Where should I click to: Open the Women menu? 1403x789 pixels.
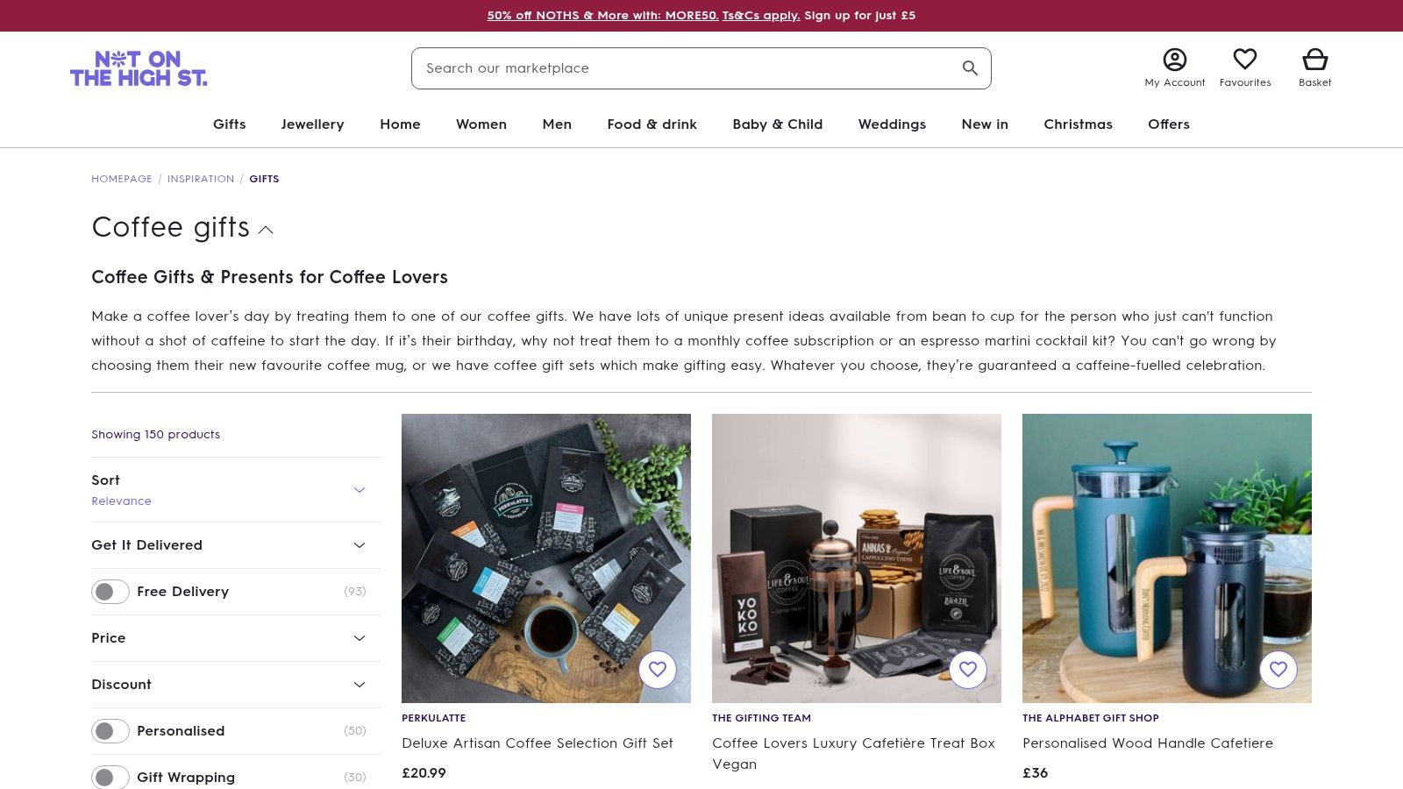coord(481,124)
